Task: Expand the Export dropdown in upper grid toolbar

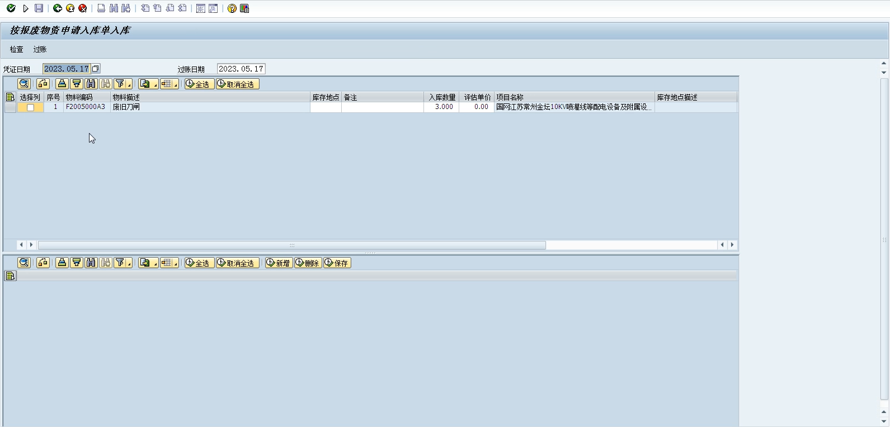Action: click(x=155, y=85)
